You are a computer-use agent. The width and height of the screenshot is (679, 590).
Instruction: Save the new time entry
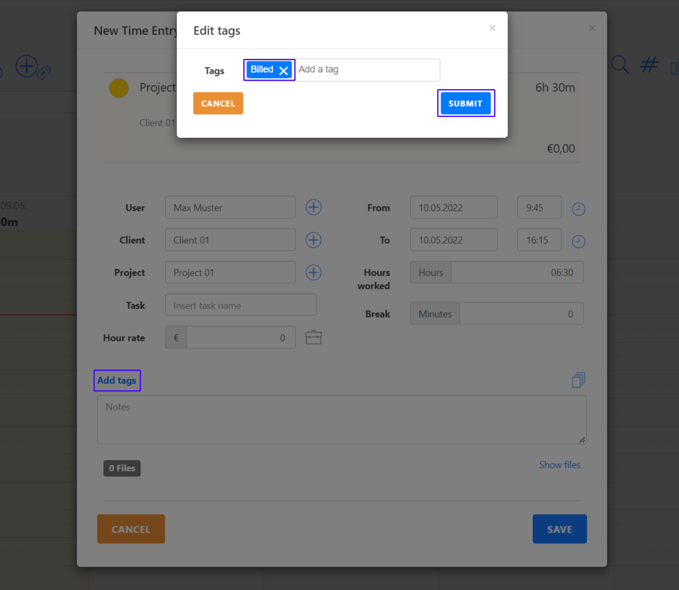tap(560, 529)
